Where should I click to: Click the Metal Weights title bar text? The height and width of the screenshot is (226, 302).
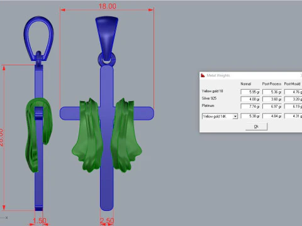click(218, 75)
